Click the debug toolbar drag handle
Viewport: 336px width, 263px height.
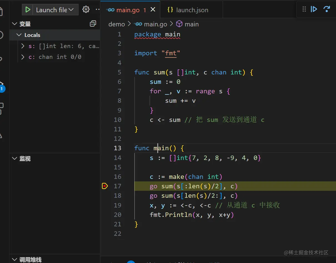304,9
